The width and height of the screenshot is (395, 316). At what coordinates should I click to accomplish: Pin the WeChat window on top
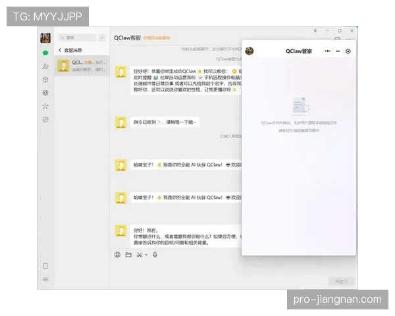point(315,30)
